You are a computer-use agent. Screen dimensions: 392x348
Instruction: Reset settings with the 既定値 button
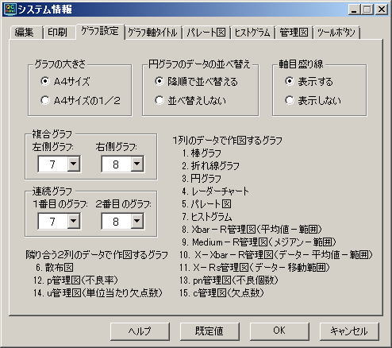(x=209, y=331)
